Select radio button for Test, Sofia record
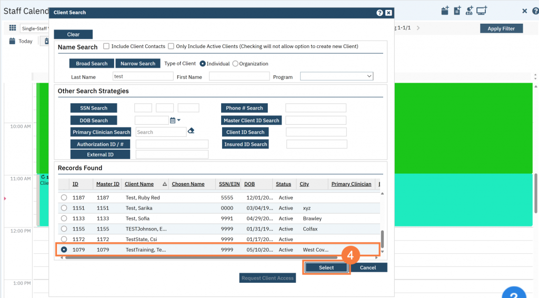Image resolution: width=539 pixels, height=298 pixels. pos(64,218)
